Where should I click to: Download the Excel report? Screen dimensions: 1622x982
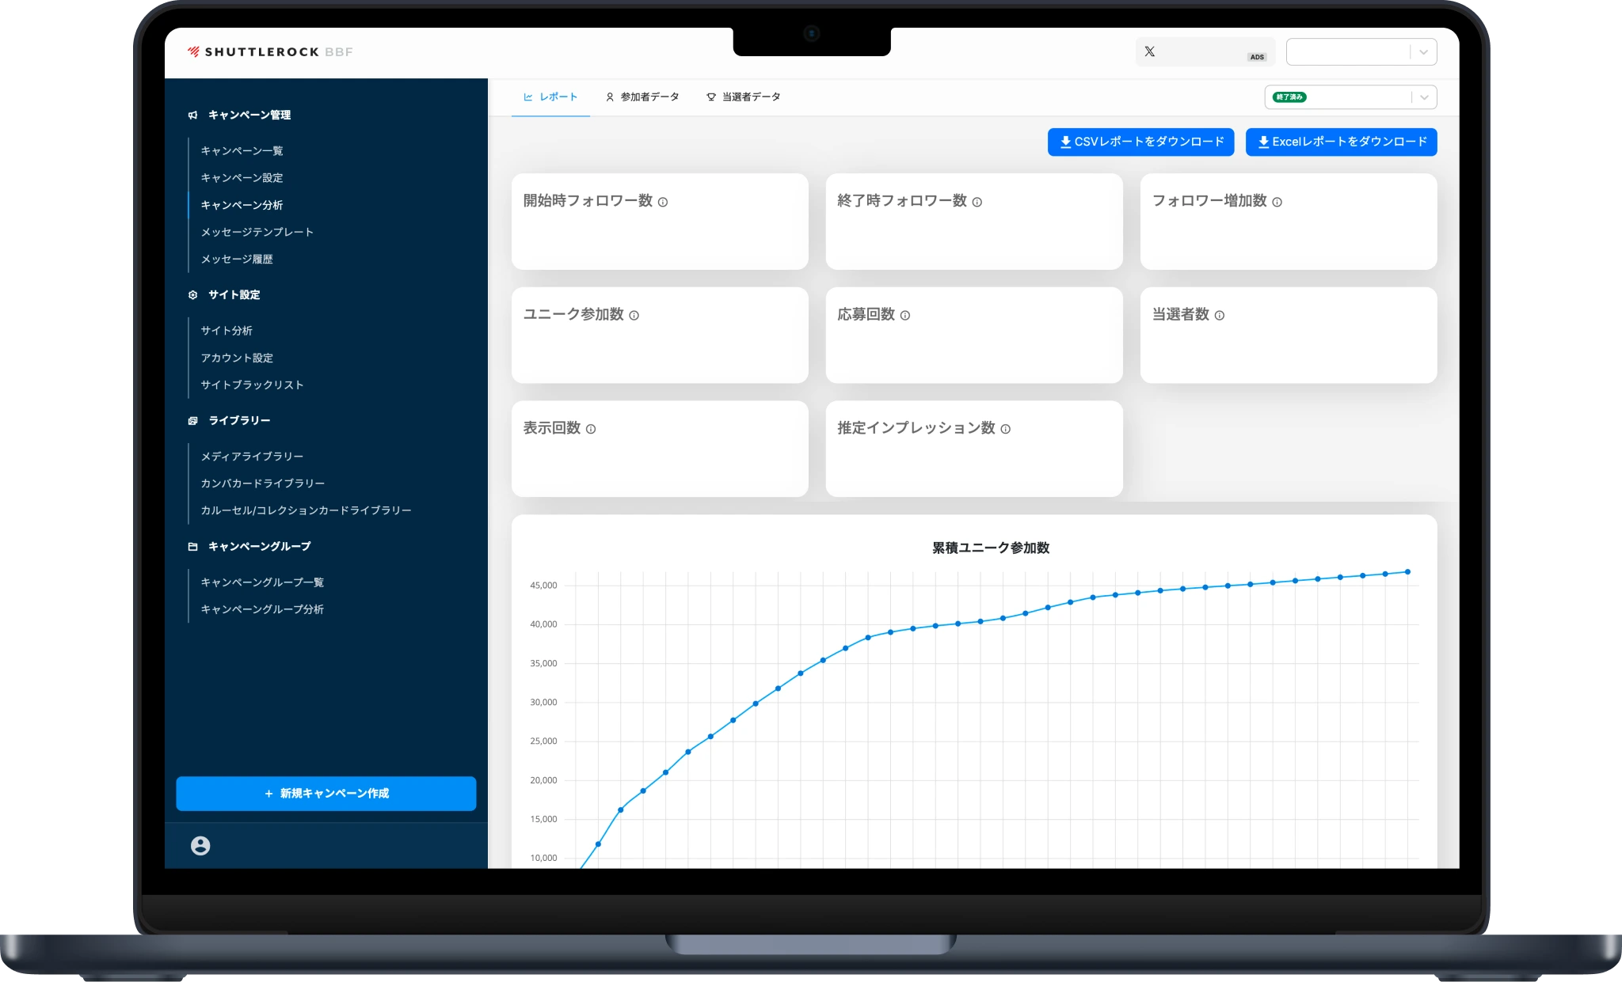[x=1341, y=142]
